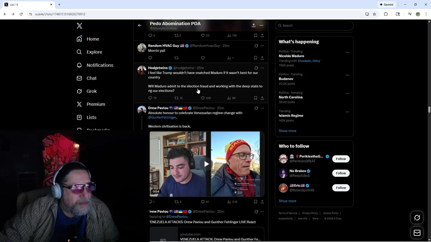
Task: Open Home in sidebar
Action: (x=88, y=39)
